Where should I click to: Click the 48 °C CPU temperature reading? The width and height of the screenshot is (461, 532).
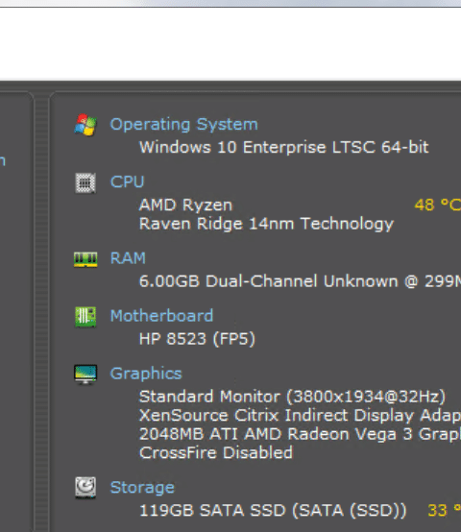click(438, 205)
